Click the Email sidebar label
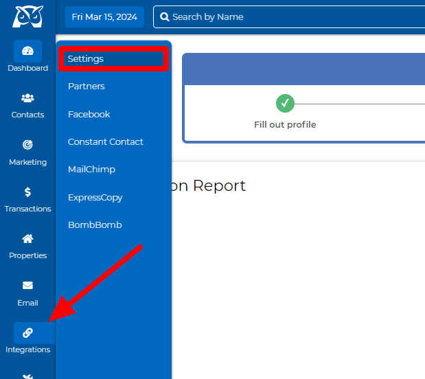The width and height of the screenshot is (425, 379). tap(27, 303)
